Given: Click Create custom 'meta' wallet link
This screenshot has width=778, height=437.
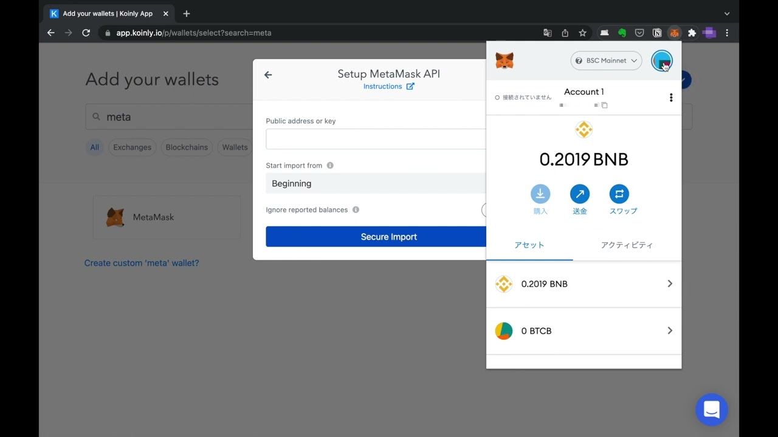Looking at the screenshot, I should [x=142, y=263].
